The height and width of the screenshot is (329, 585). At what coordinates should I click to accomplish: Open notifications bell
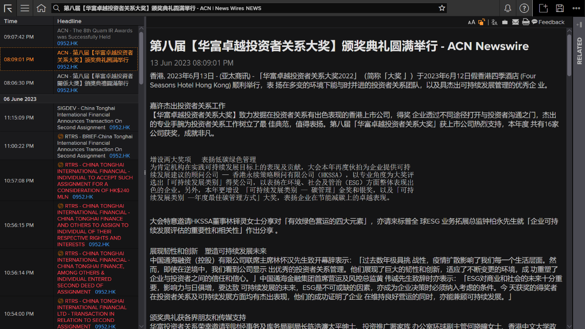[x=508, y=8]
